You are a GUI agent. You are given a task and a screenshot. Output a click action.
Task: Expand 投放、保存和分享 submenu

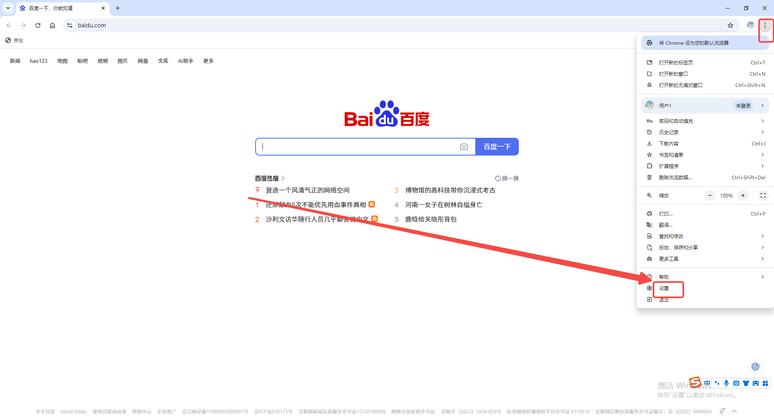point(705,247)
